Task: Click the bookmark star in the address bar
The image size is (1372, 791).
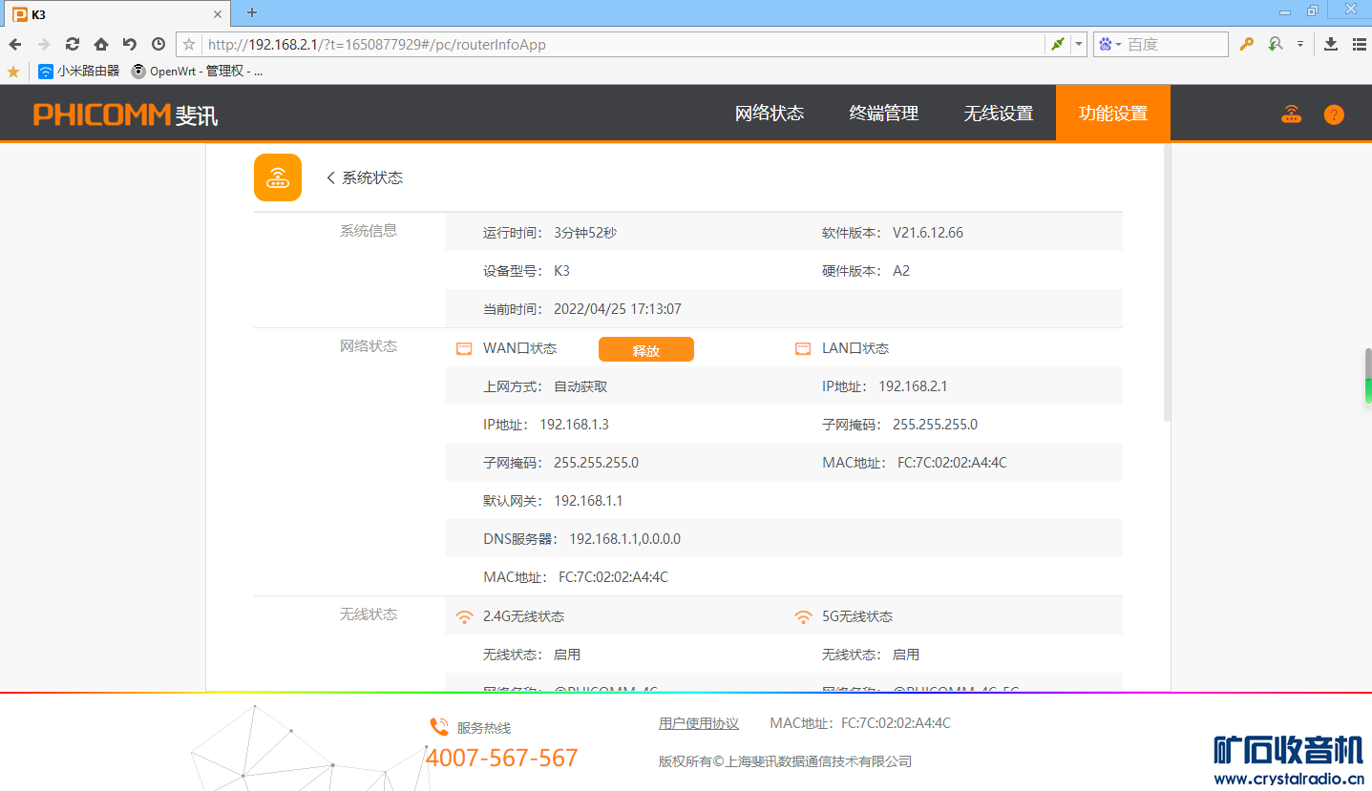Action: [189, 44]
